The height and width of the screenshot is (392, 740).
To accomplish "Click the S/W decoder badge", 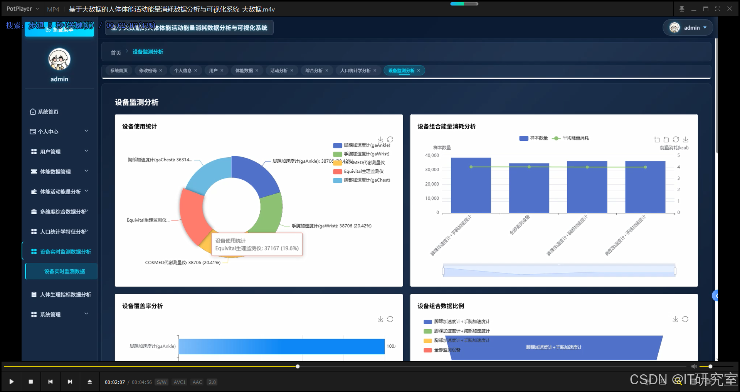I will 162,382.
